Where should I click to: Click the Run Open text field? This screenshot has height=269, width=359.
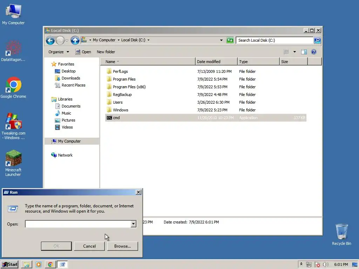click(x=78, y=224)
